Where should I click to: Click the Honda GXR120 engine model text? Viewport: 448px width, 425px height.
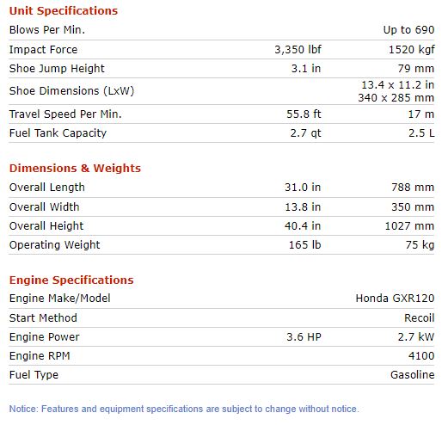click(395, 299)
